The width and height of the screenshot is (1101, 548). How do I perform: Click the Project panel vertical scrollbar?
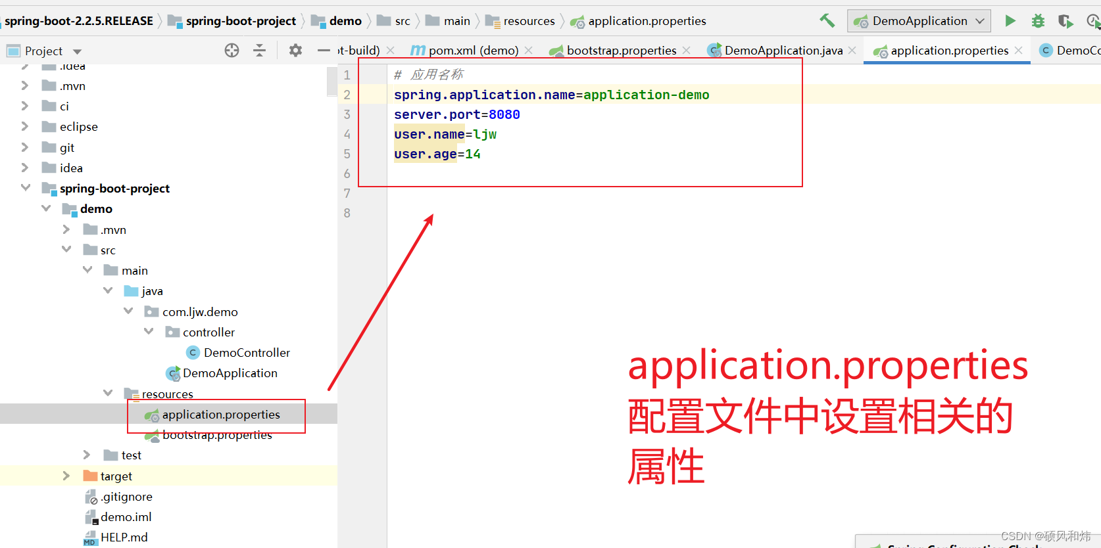(x=332, y=81)
